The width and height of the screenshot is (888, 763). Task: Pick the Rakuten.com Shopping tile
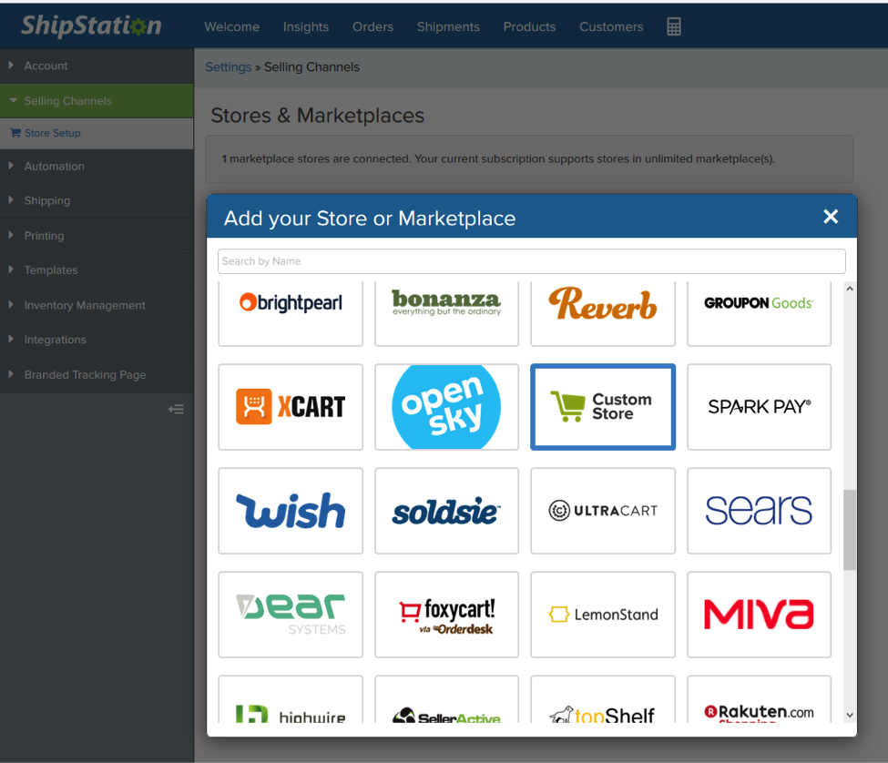pos(759,699)
